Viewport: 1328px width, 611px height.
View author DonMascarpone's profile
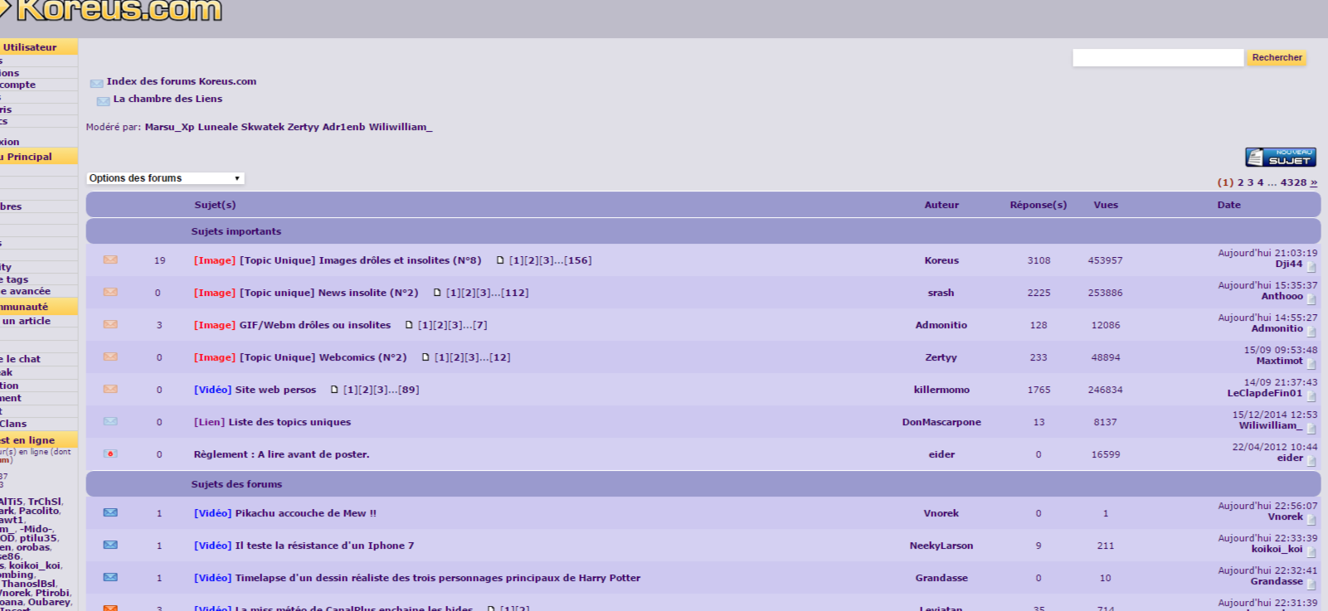[x=941, y=422]
